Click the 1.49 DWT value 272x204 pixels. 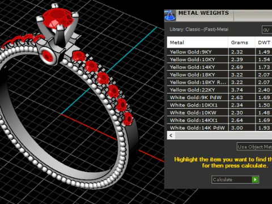[x=264, y=52]
